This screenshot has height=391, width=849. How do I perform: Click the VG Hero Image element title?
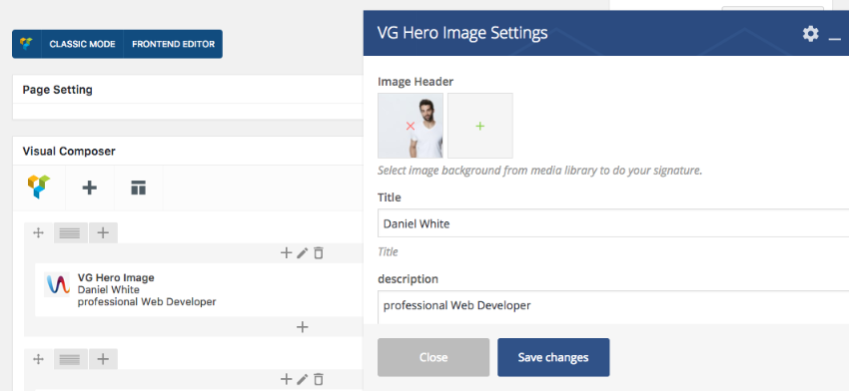tap(116, 277)
